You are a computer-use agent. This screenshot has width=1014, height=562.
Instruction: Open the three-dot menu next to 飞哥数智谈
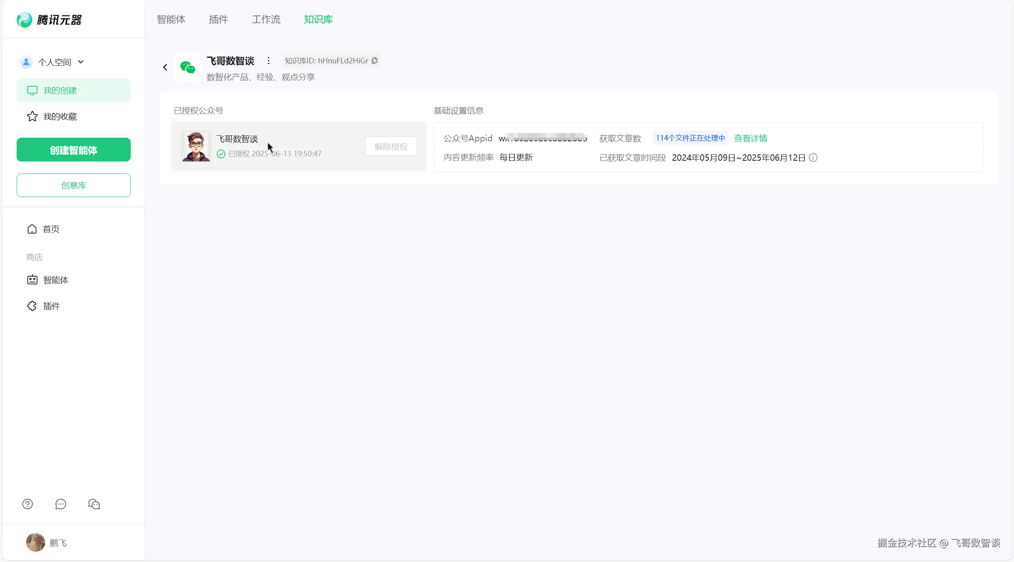(269, 61)
